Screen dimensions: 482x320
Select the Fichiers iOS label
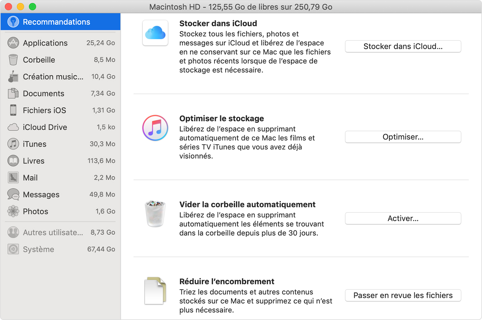click(x=44, y=110)
